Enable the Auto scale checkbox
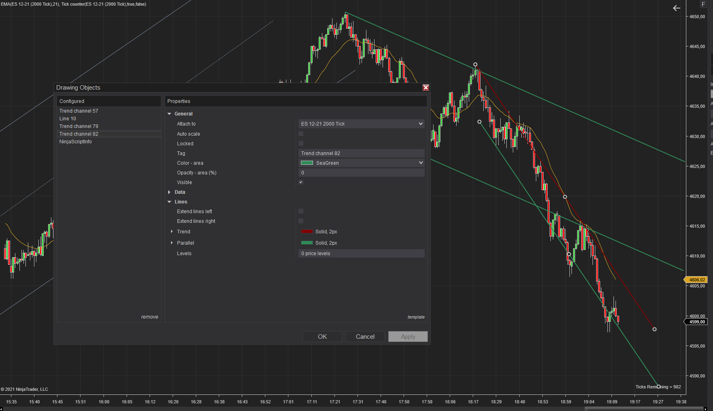Viewport: 713px width, 411px height. point(301,134)
